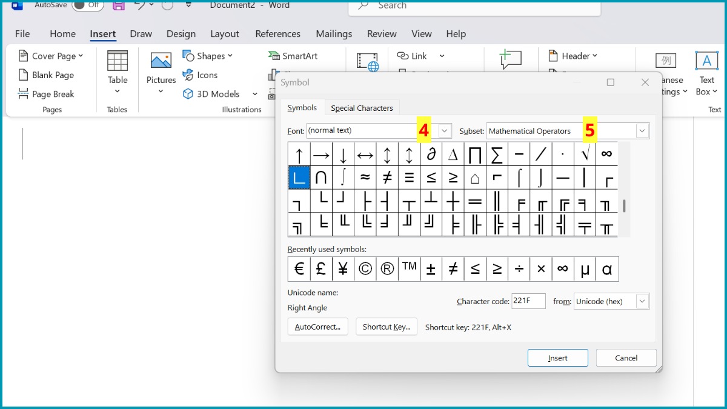Expand the from Unicode (hex) dropdown
The width and height of the screenshot is (727, 409).
point(642,301)
